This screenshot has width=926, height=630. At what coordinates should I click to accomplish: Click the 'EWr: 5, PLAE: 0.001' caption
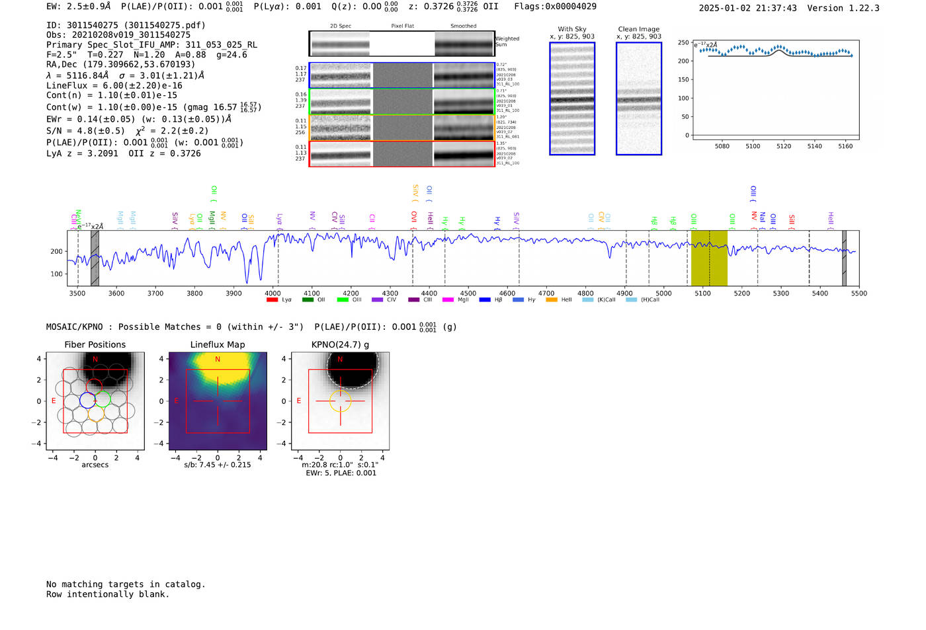(341, 473)
